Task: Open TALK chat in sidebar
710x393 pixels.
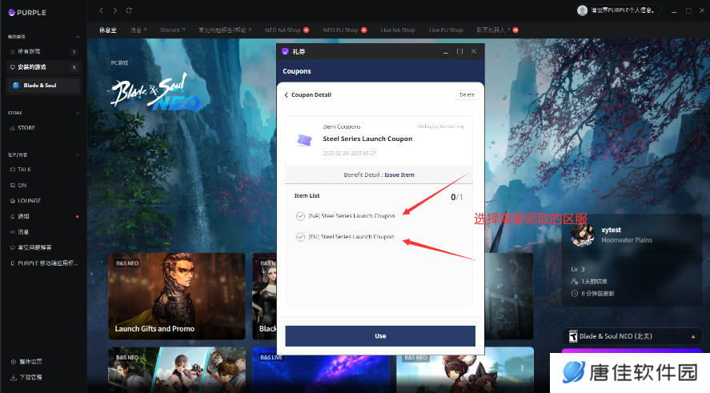Action: point(21,170)
